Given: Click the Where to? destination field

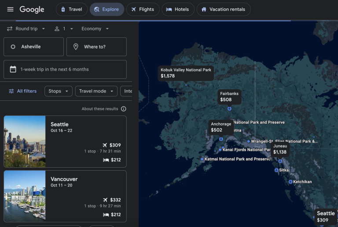Looking at the screenshot, I should [96, 47].
